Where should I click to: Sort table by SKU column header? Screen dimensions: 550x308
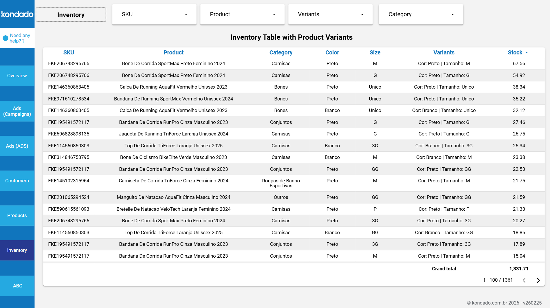[x=69, y=52]
